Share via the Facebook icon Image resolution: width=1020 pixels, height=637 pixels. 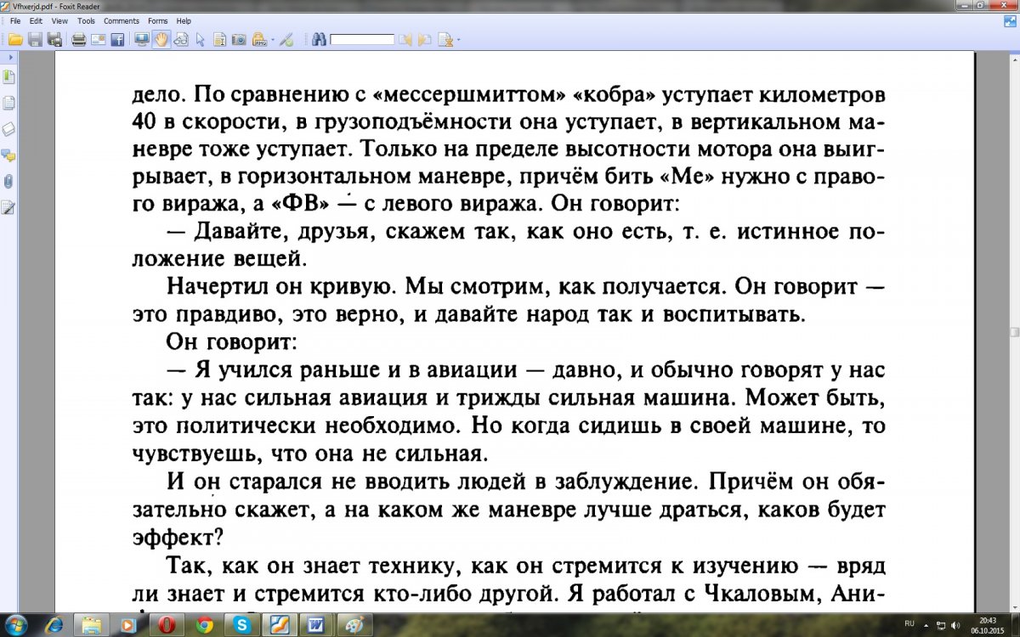pos(117,39)
